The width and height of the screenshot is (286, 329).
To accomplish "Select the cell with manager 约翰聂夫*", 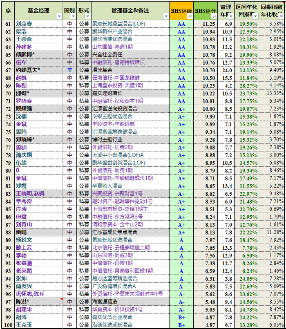I will pyautogui.click(x=38, y=70).
